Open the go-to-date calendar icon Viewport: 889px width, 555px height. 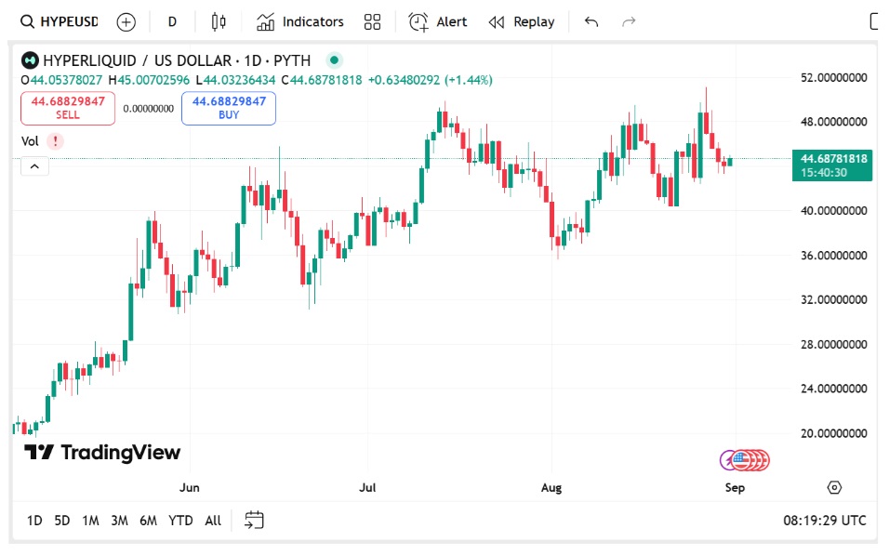tap(254, 520)
